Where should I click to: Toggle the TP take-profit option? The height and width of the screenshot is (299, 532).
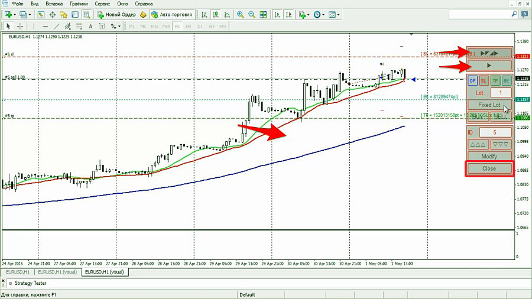click(495, 80)
